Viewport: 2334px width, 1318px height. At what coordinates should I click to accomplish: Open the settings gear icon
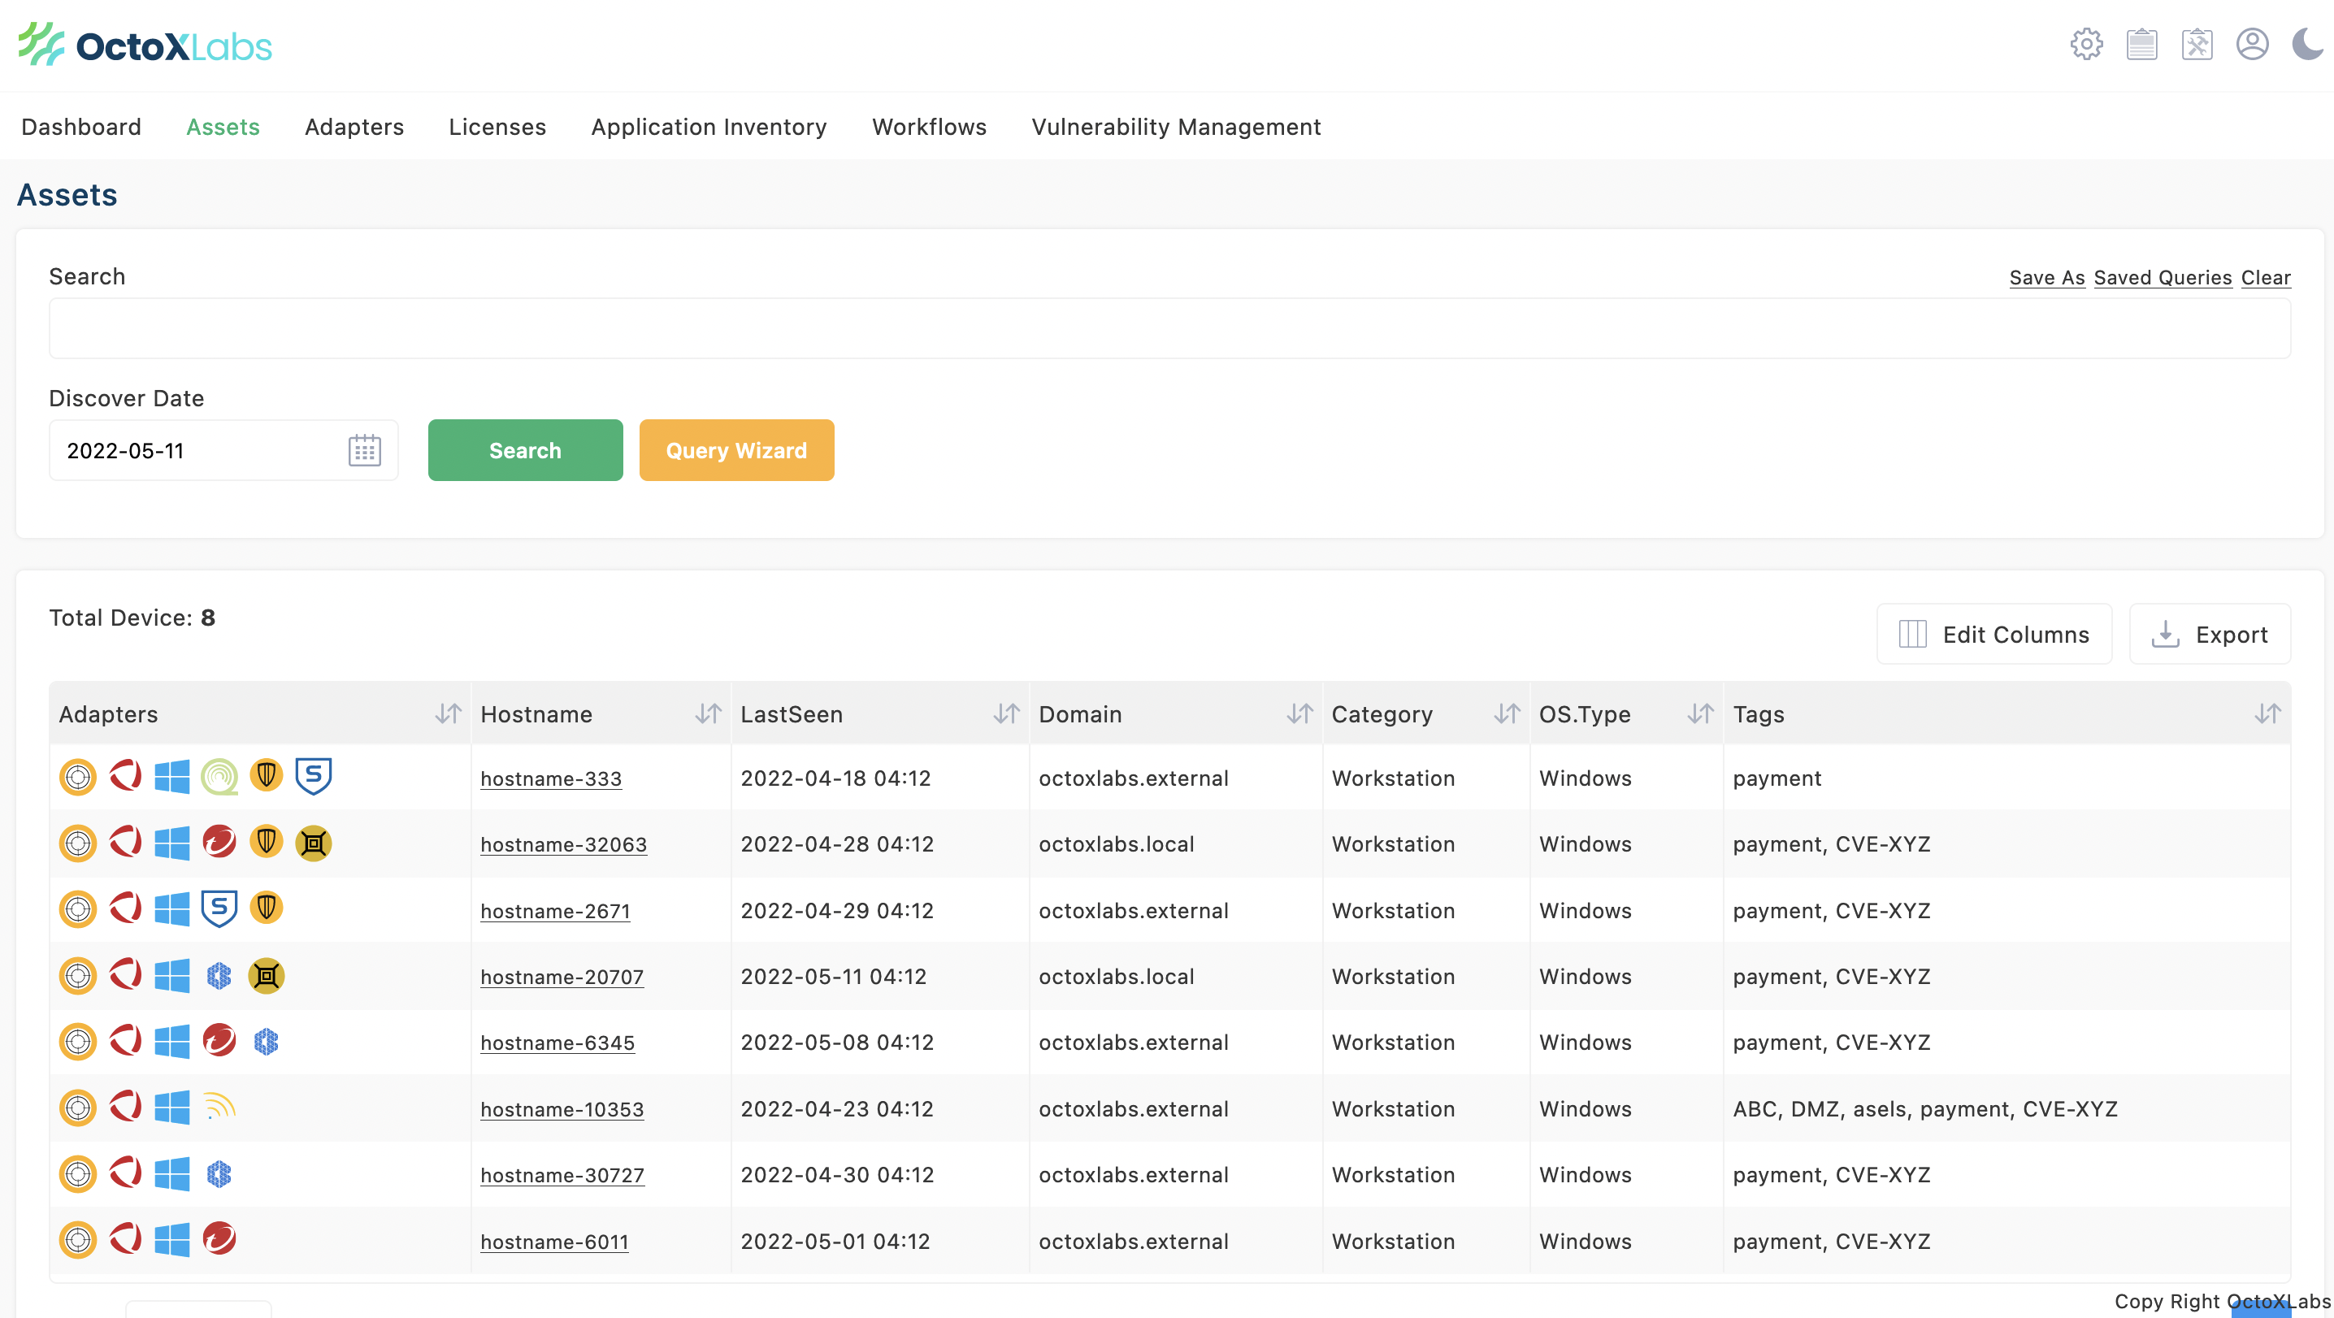[x=2086, y=44]
